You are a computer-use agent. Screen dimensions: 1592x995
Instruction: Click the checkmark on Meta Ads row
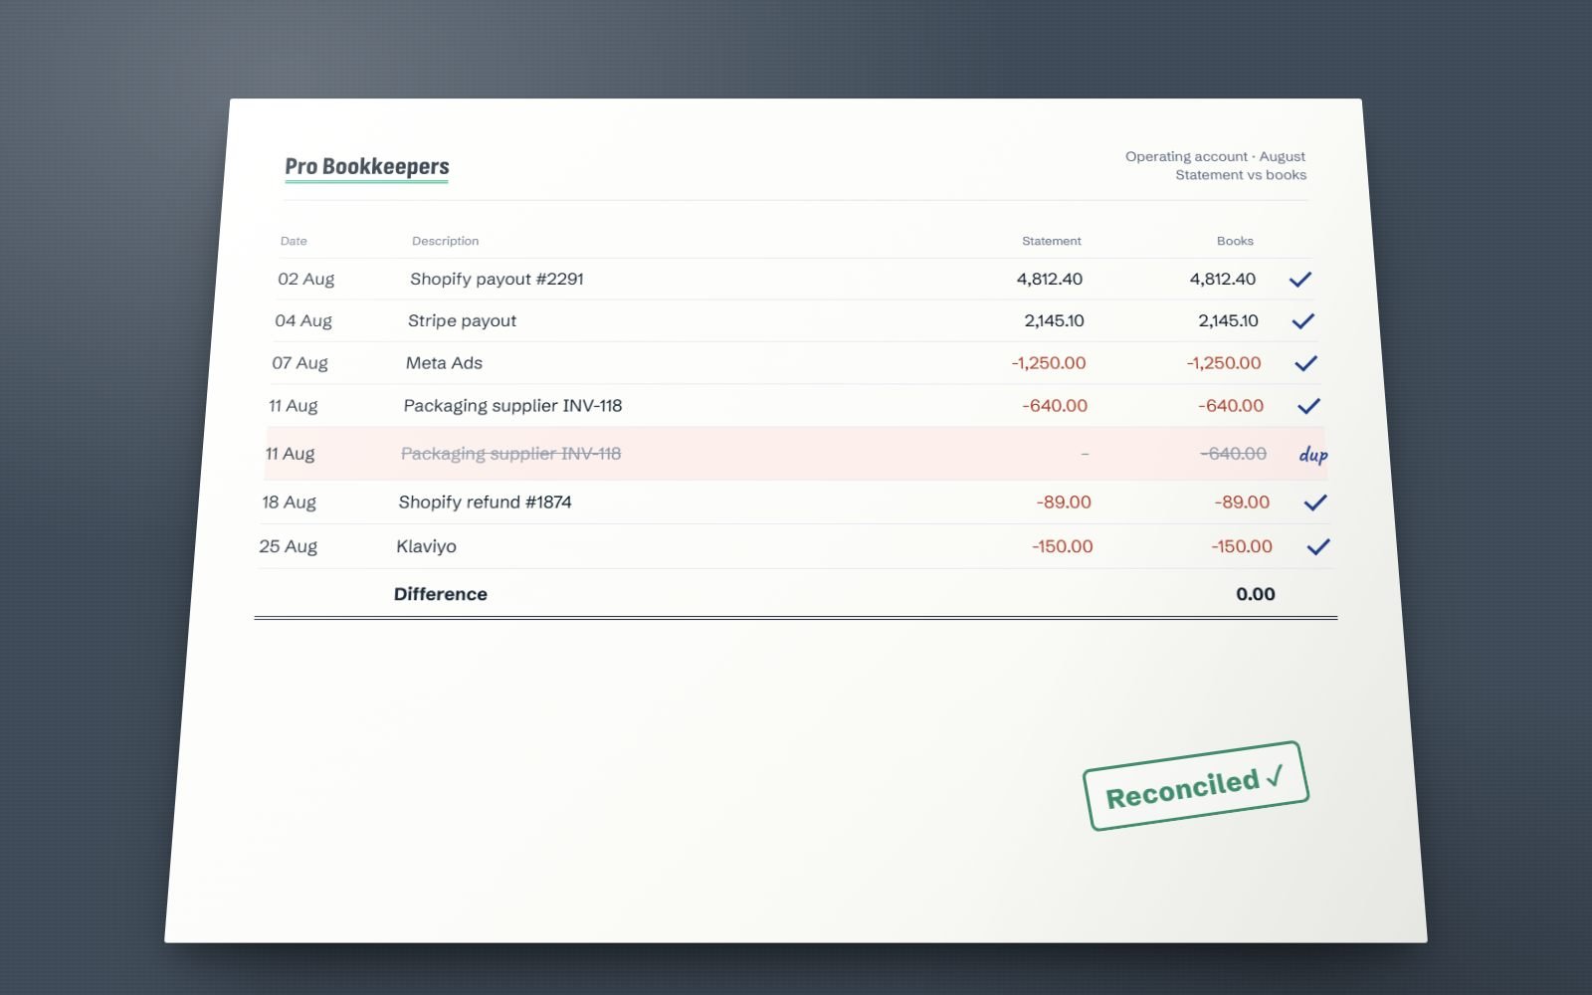point(1306,364)
